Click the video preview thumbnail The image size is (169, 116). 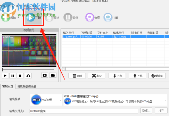29,51
